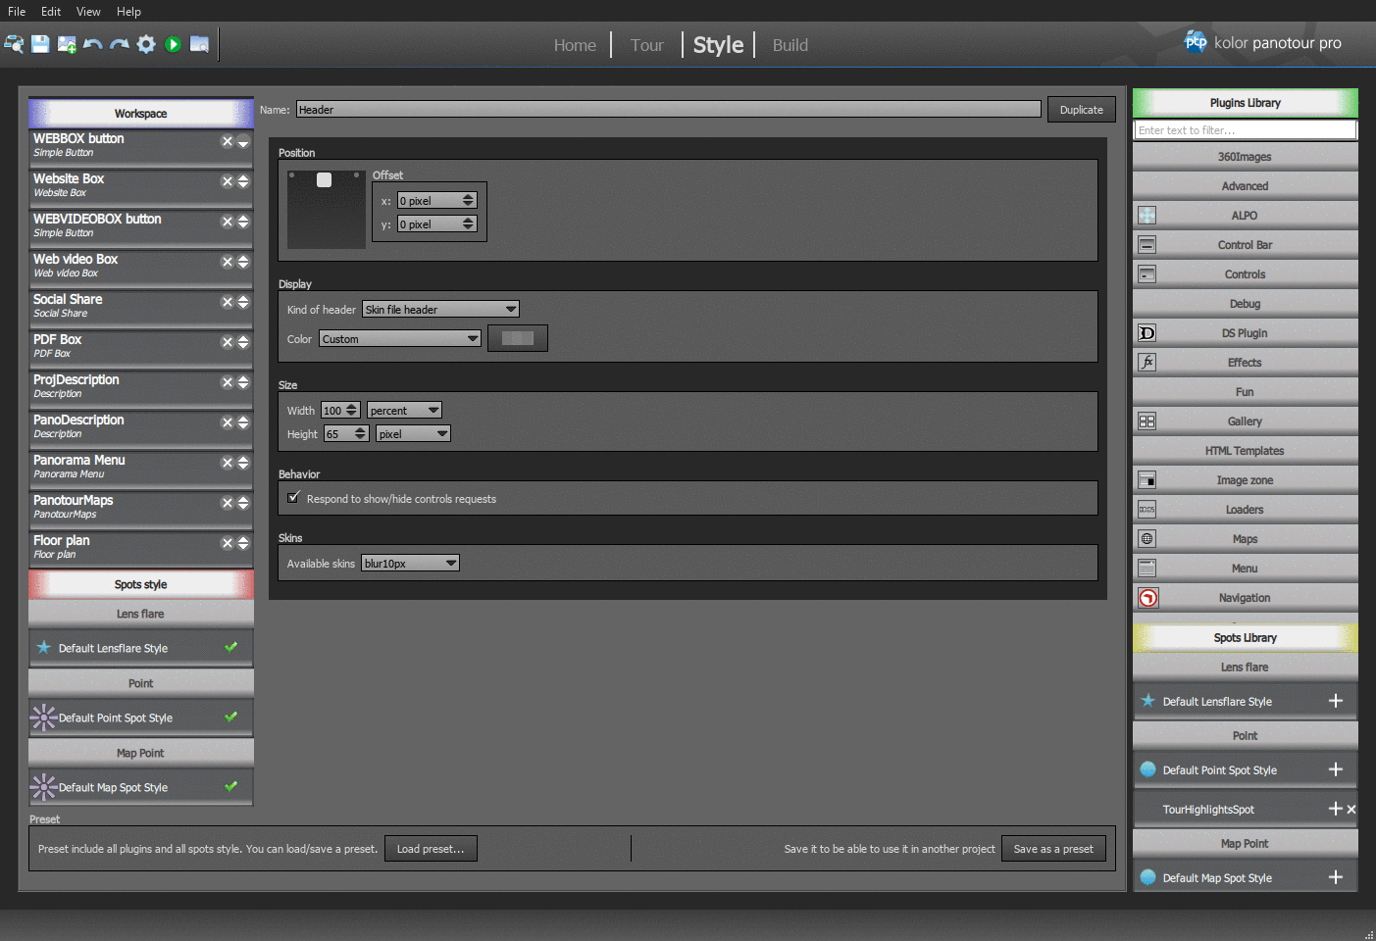
Task: Select the Navigation category icon in Plugins Library
Action: [x=1147, y=597]
